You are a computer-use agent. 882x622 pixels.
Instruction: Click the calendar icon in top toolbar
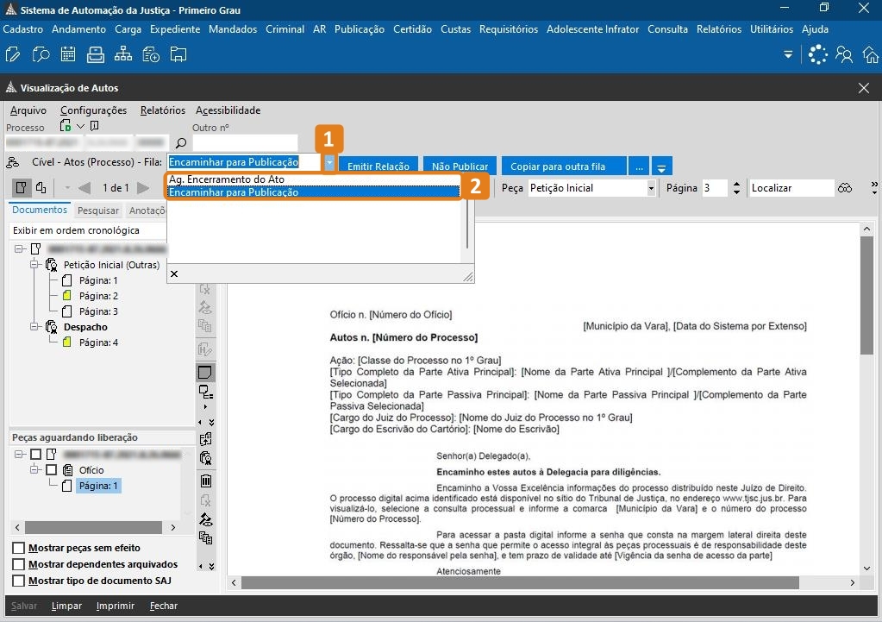(x=68, y=55)
